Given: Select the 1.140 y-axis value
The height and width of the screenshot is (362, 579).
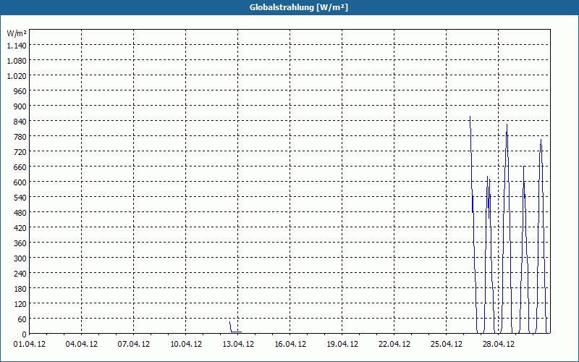Looking at the screenshot, I should tap(17, 46).
